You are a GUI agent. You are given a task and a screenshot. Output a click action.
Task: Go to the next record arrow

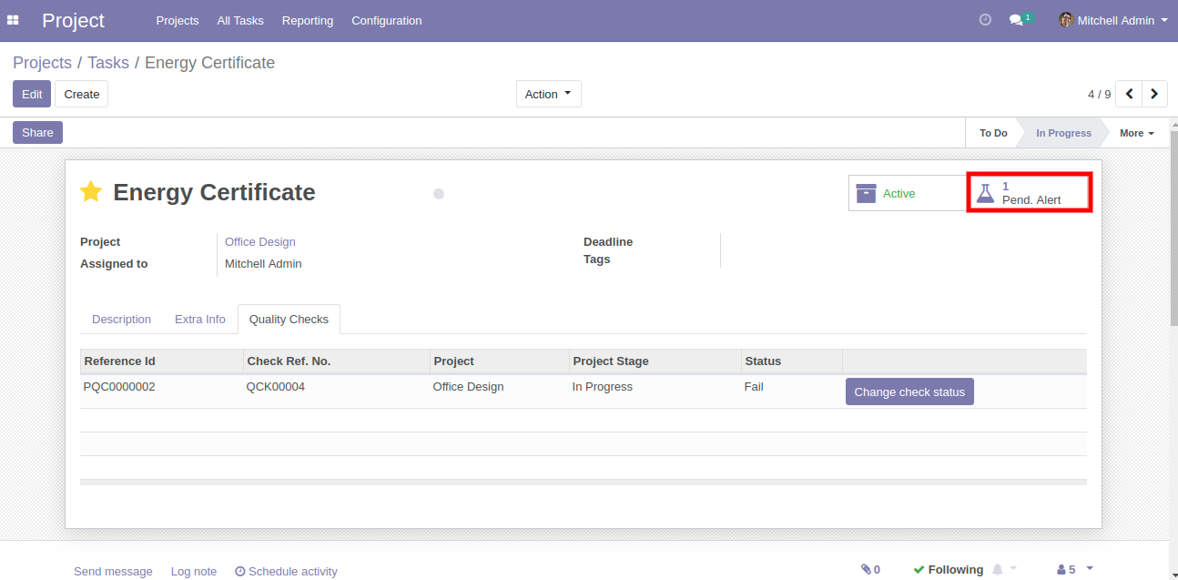(1154, 94)
